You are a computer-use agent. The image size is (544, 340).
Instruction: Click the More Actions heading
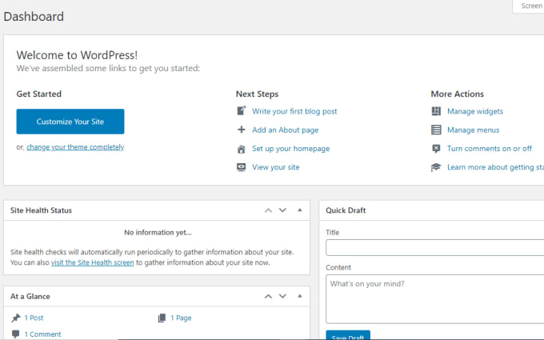click(458, 94)
